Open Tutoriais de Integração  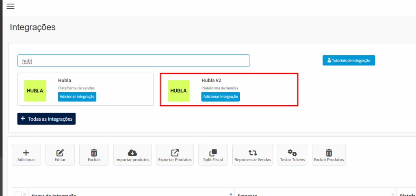349,60
